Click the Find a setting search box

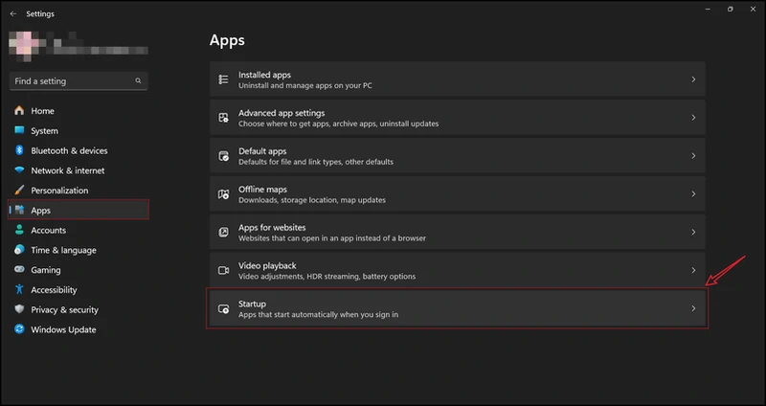click(72, 81)
